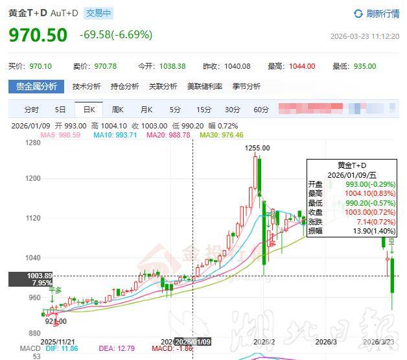
Task: View the 美联储利率 tab
Action: coord(205,87)
